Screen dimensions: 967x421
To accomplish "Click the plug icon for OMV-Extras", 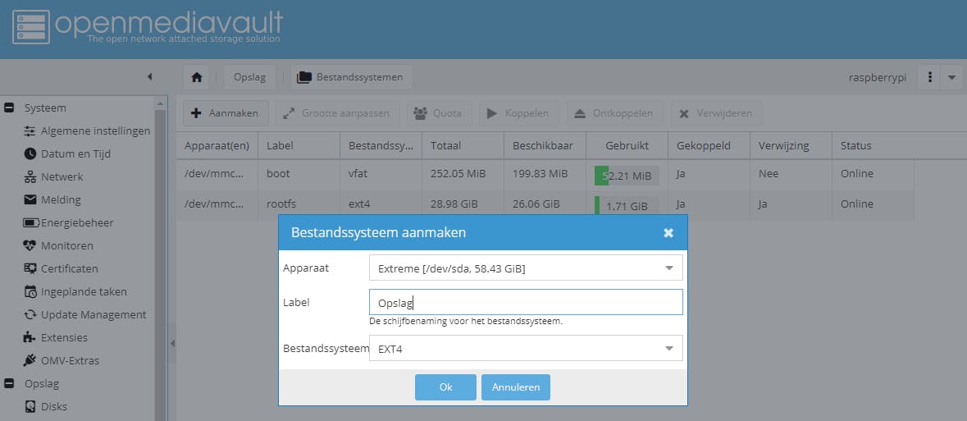I will [29, 360].
